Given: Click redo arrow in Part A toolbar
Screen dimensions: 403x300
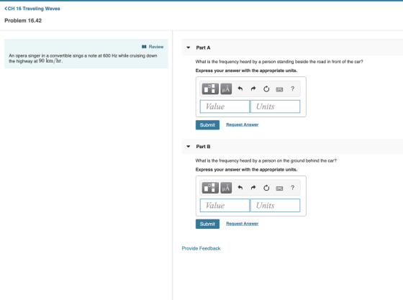Looking at the screenshot, I should tap(253, 89).
